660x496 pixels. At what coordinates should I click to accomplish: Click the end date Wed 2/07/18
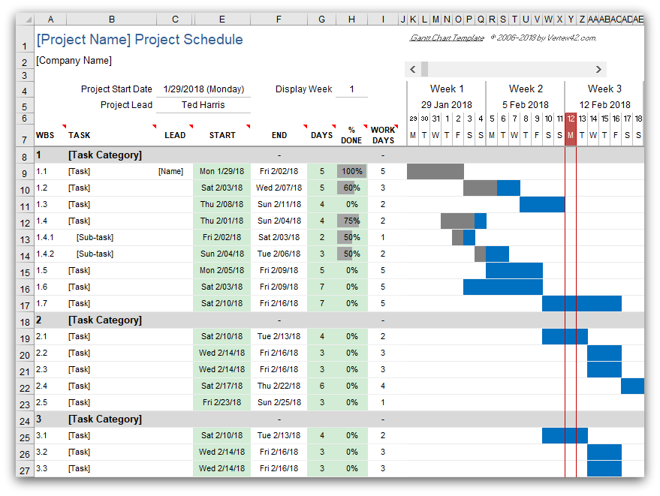[x=279, y=188]
